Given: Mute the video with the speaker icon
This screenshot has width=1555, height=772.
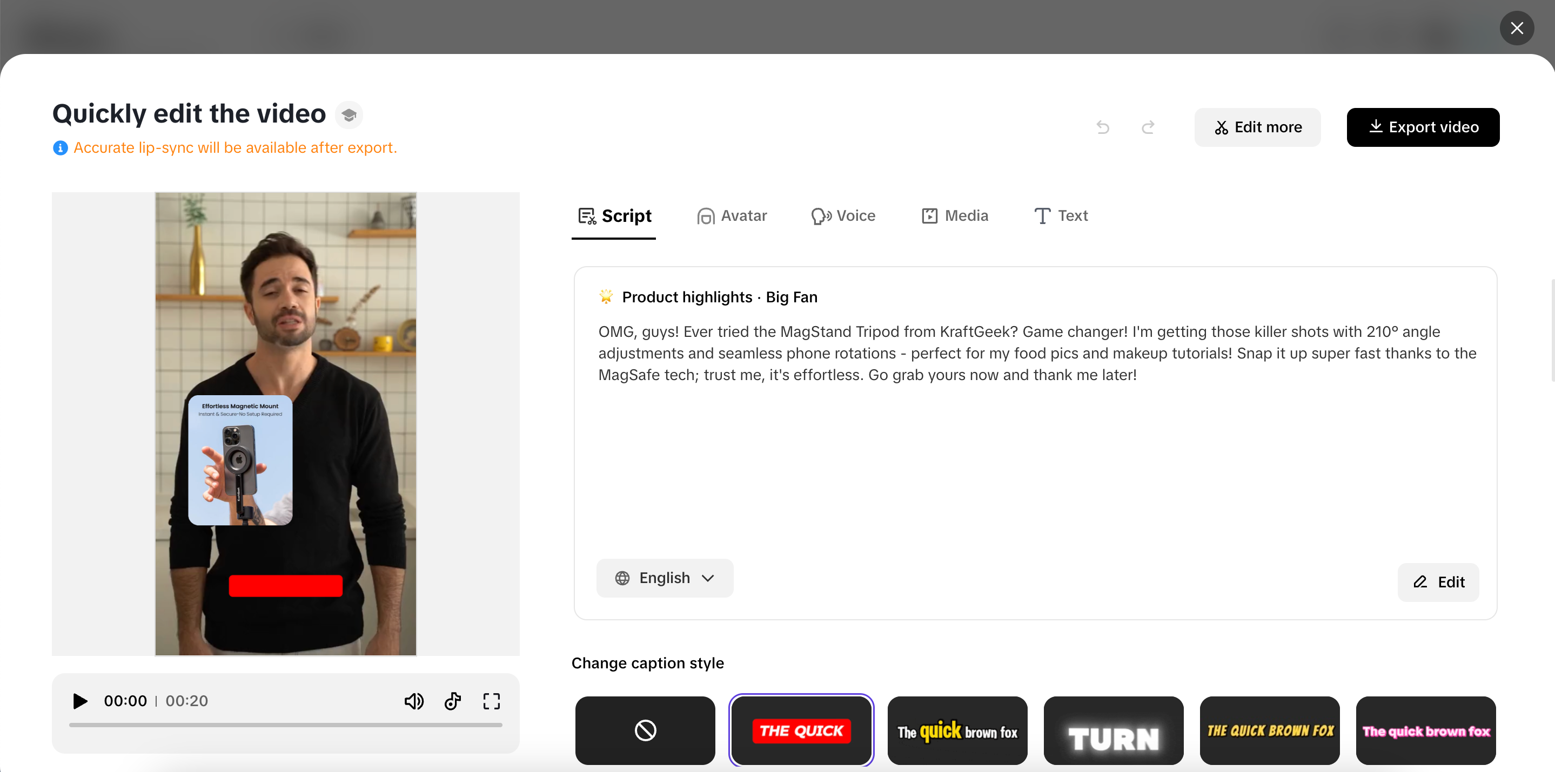Looking at the screenshot, I should point(413,701).
